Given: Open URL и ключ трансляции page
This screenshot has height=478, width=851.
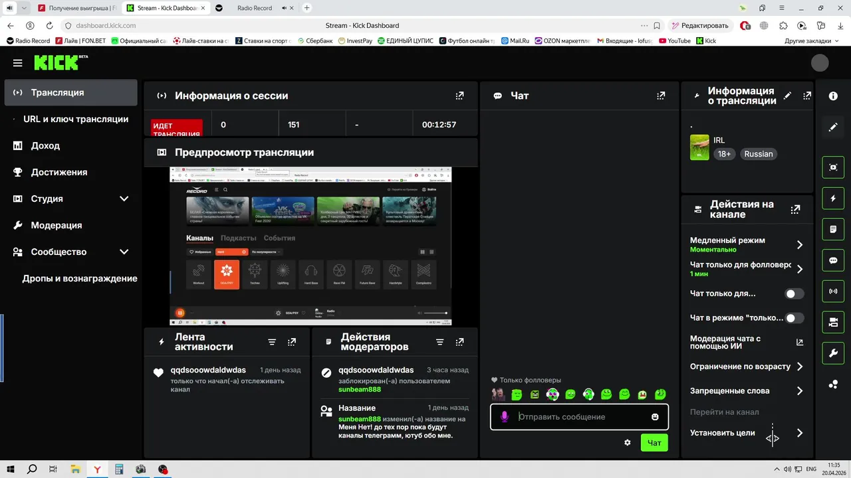Looking at the screenshot, I should pos(70,119).
